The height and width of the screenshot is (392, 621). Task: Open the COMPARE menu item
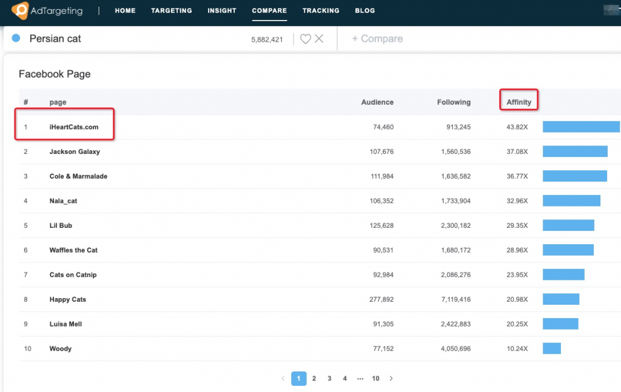point(269,11)
